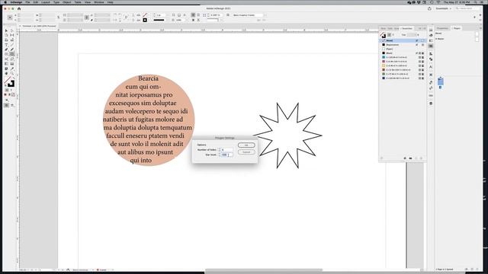The height and width of the screenshot is (274, 488).
Task: Select the Direct Selection tool
Action: coord(12,30)
